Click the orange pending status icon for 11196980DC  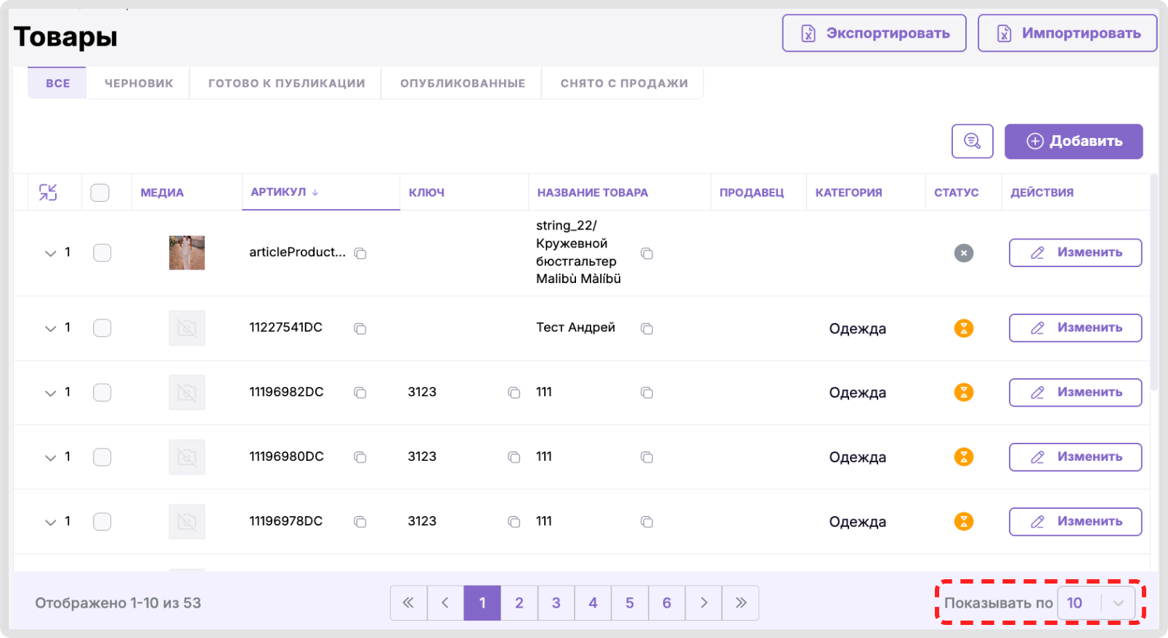(964, 457)
